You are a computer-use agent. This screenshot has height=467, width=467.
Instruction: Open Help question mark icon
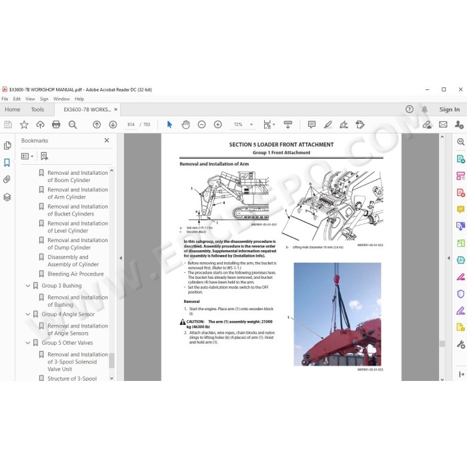[x=409, y=109]
